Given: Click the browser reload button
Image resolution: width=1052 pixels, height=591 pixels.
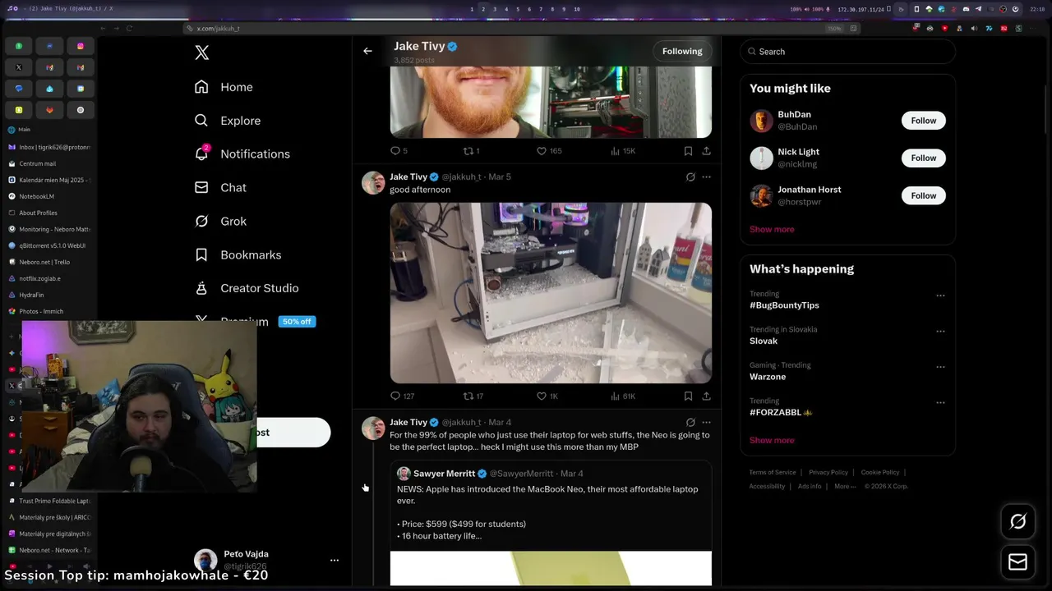Looking at the screenshot, I should tap(130, 28).
